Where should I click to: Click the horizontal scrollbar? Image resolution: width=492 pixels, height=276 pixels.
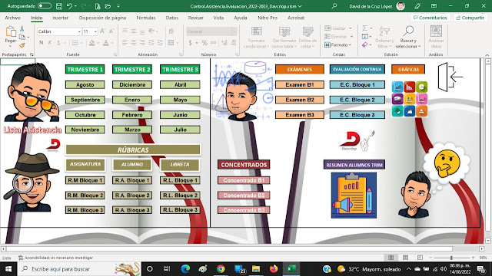coord(229,248)
